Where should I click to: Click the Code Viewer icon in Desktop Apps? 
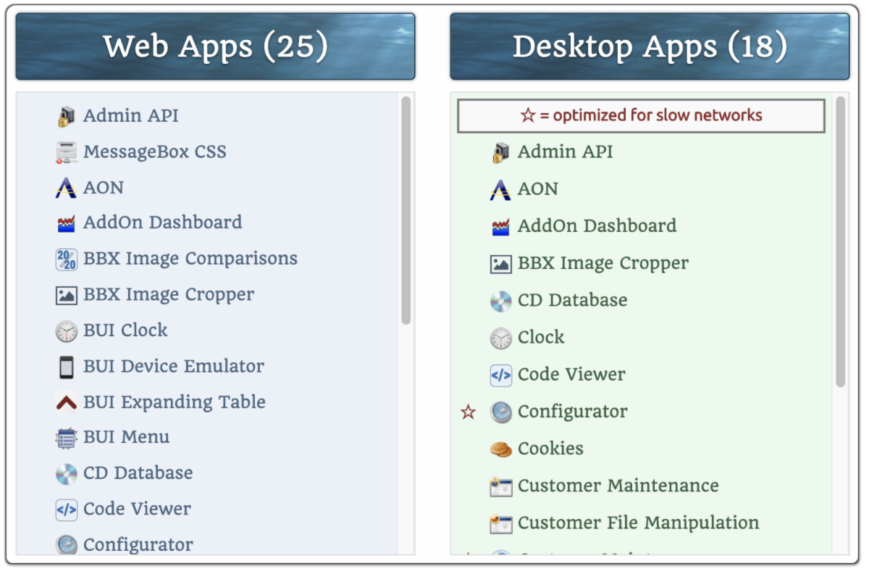pyautogui.click(x=501, y=375)
